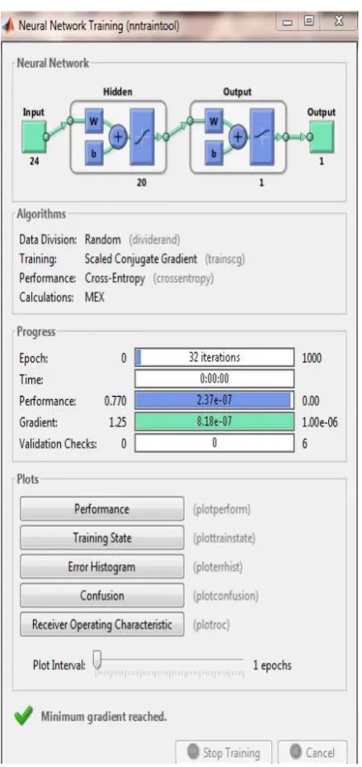Click the '1.00e-06' gradient limit value
Image resolution: width=362 pixels, height=767 pixels.
[x=320, y=422]
